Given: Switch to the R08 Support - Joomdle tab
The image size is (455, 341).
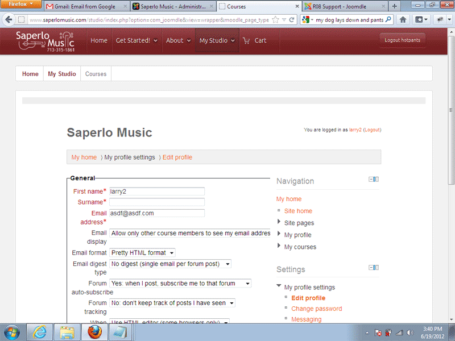Looking at the screenshot, I should tap(344, 6).
